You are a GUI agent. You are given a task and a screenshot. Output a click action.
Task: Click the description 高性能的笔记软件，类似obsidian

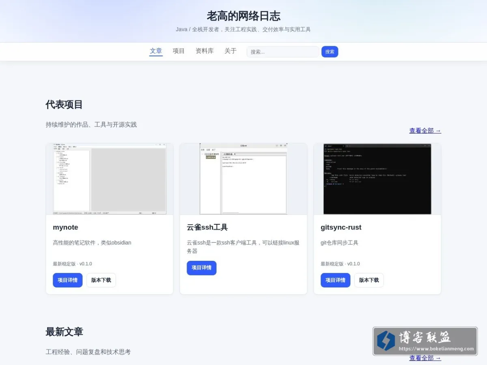point(92,243)
